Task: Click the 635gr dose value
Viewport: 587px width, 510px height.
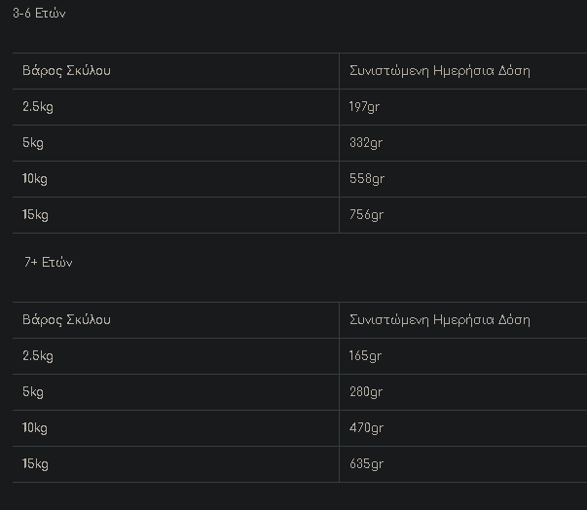Action: [366, 464]
